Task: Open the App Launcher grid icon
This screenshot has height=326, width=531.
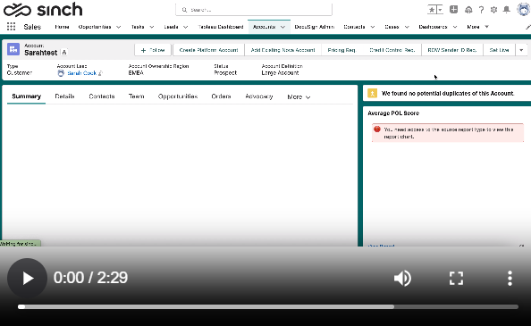Action: click(11, 27)
